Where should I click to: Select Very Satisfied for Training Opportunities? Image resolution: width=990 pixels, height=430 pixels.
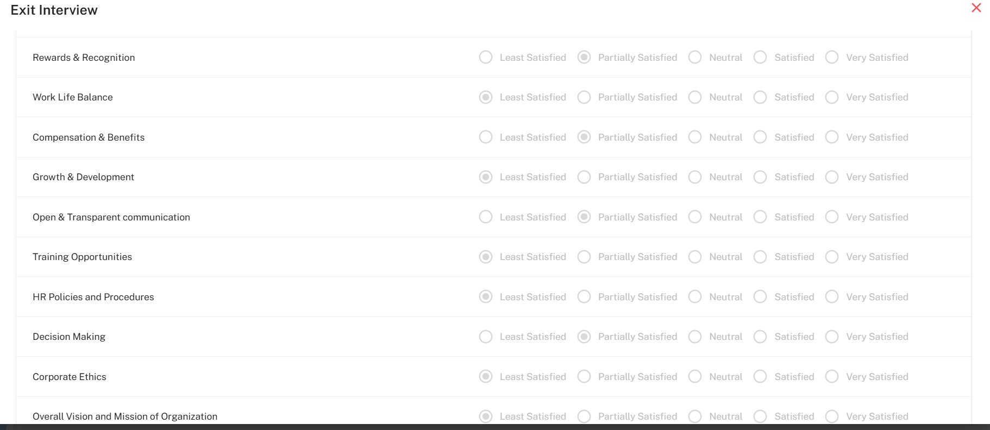tap(832, 257)
